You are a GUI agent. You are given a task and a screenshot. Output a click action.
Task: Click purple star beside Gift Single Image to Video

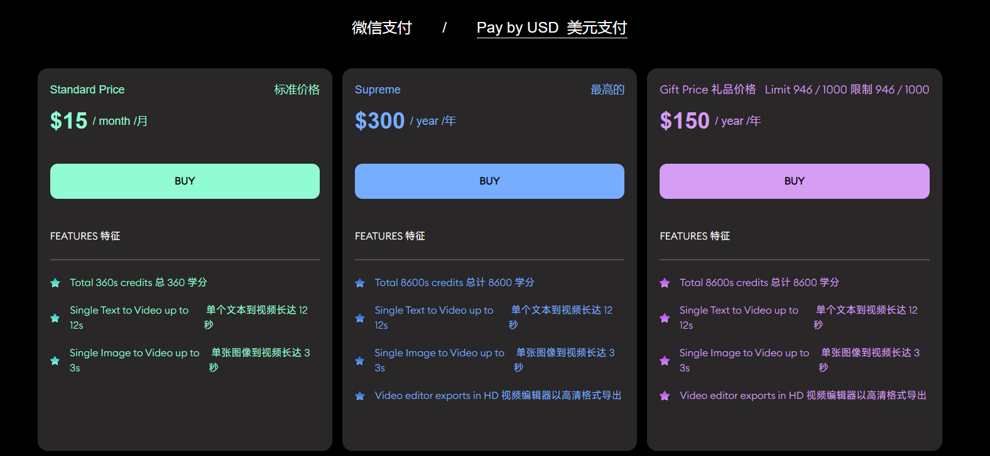click(x=665, y=361)
